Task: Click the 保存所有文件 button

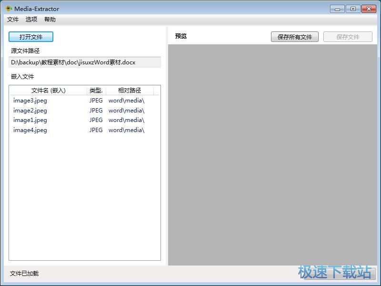Action: 295,36
